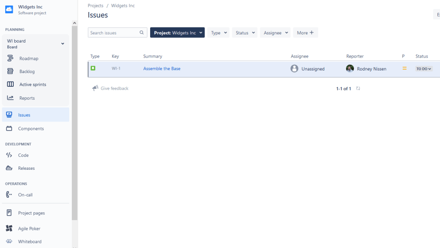440x248 pixels.
Task: Click the refresh icon beside 1-1 of 1
Action: pyautogui.click(x=358, y=89)
